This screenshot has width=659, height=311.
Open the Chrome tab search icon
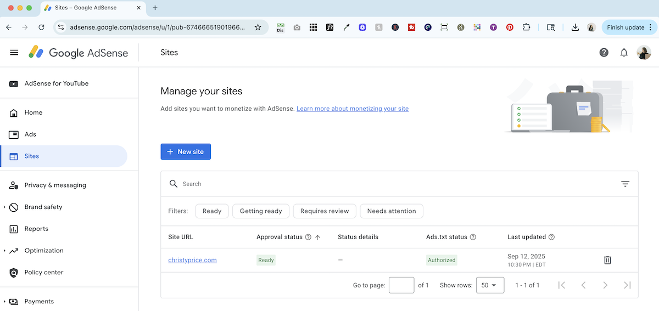[x=551, y=27]
